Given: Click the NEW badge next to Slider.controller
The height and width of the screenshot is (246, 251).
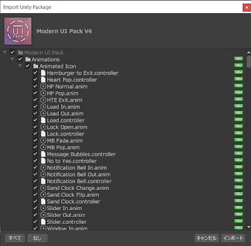Looking at the screenshot, I should [x=238, y=221].
